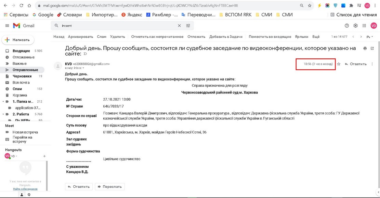This screenshot has height=198, width=380.
Task: Collapse the '2. Работа' label
Action: tap(3, 114)
